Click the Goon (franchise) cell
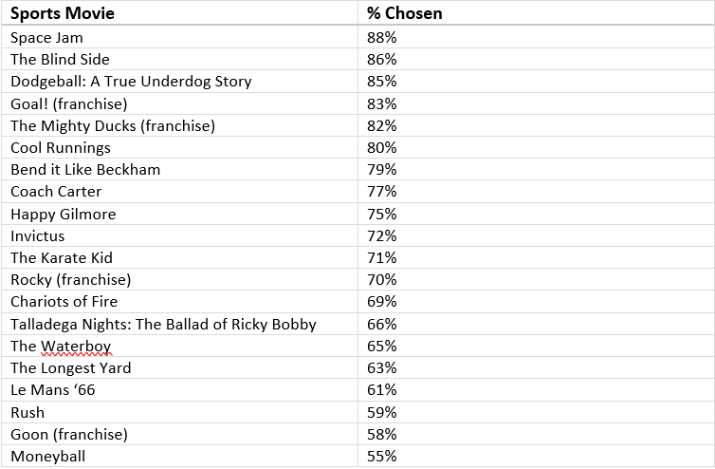The height and width of the screenshot is (469, 715). click(x=179, y=434)
